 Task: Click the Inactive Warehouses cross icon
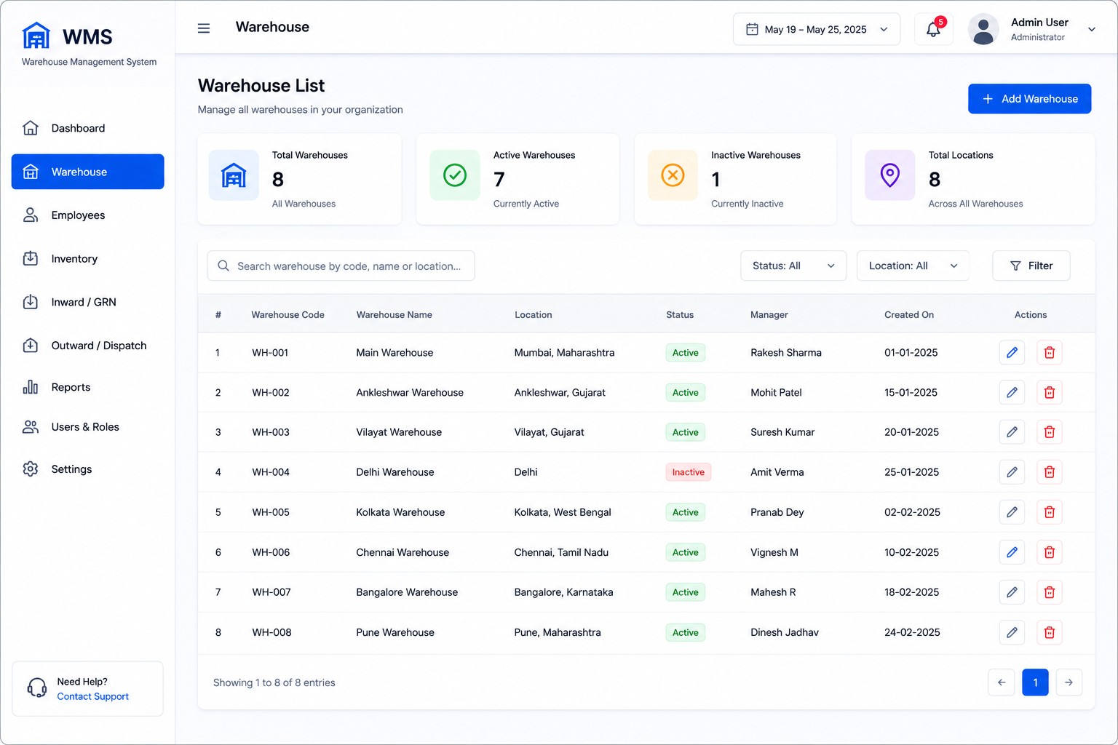tap(673, 175)
